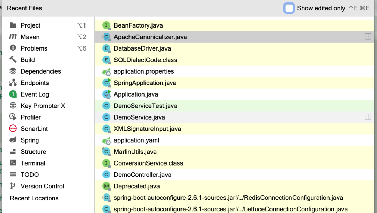Click the enum icon beside SQLDialectCode.class
This screenshot has width=377, height=213.
(106, 60)
